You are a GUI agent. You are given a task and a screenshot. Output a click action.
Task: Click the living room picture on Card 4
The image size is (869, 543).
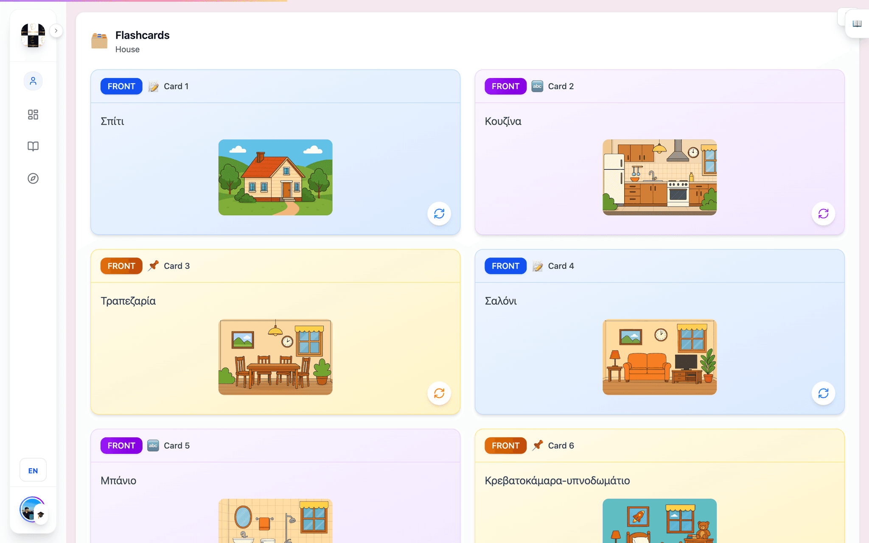click(x=659, y=357)
